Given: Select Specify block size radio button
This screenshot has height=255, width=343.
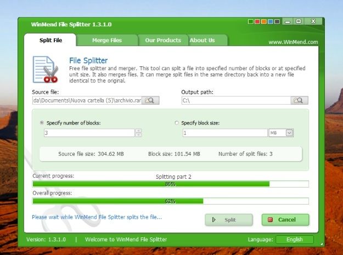Looking at the screenshot, I should point(177,123).
